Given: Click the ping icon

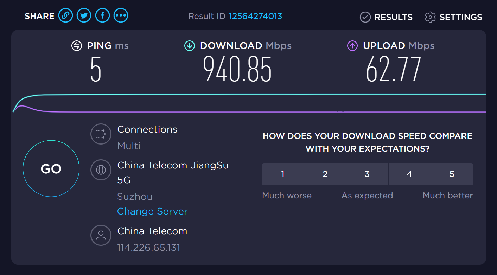Looking at the screenshot, I should pyautogui.click(x=76, y=46).
